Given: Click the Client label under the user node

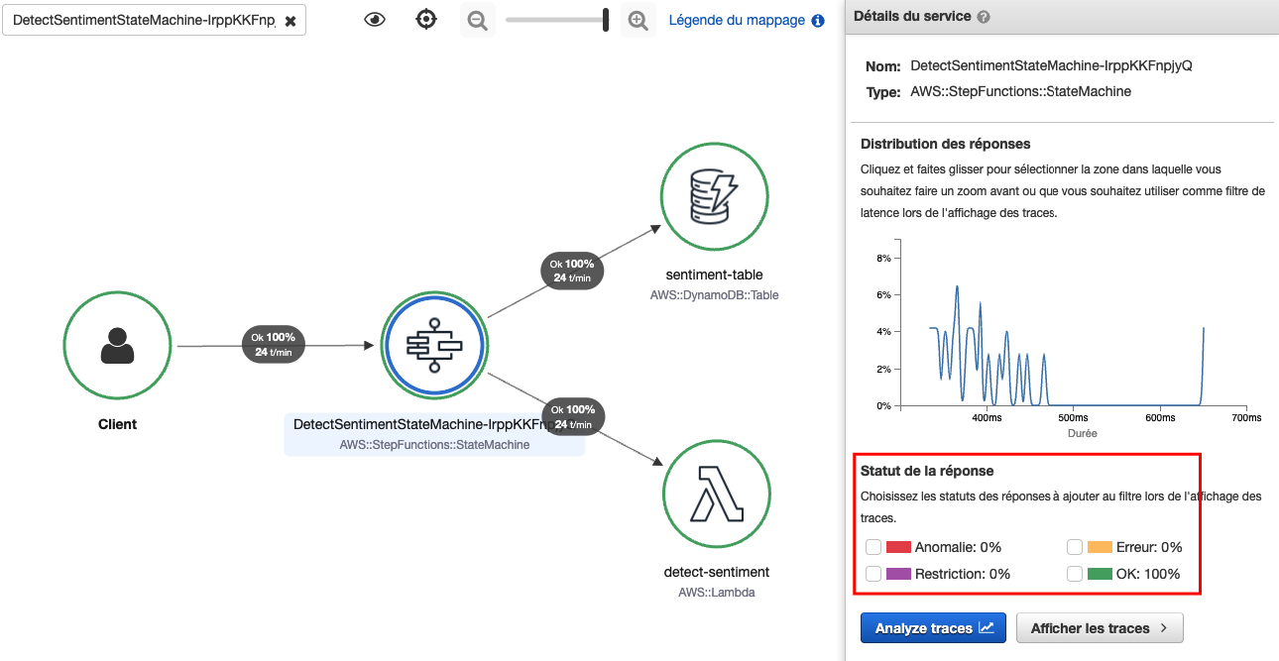Looking at the screenshot, I should 117,424.
